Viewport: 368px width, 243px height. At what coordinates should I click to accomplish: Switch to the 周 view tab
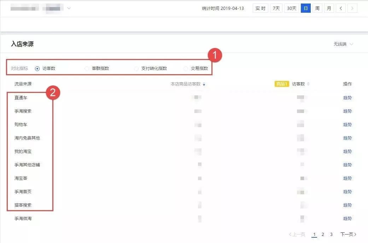tap(317, 8)
